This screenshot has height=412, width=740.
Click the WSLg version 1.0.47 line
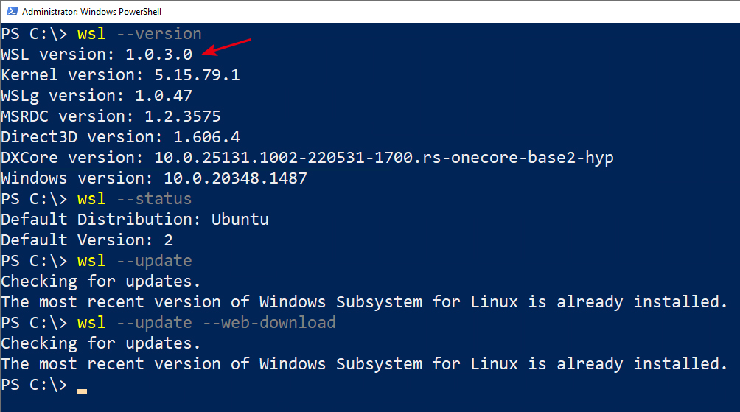(97, 96)
